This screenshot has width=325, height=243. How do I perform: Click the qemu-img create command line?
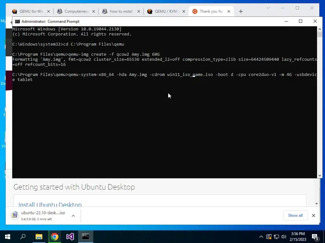click(x=86, y=54)
